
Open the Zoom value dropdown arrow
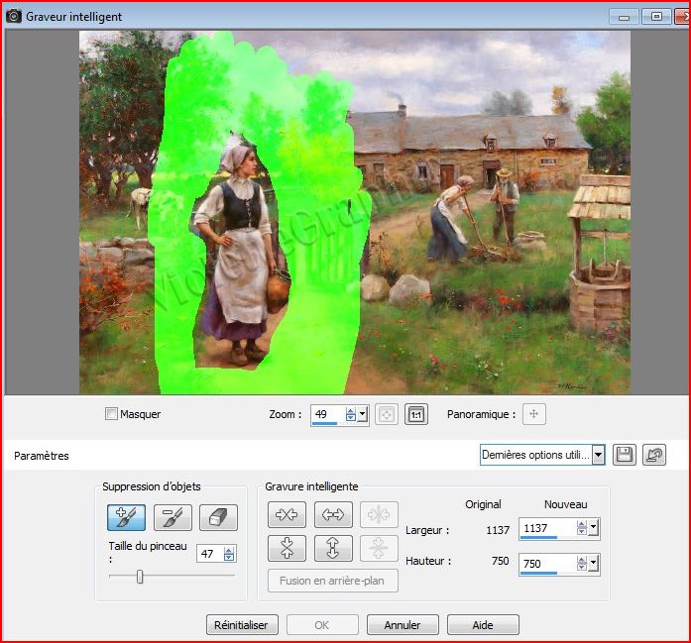pos(363,414)
